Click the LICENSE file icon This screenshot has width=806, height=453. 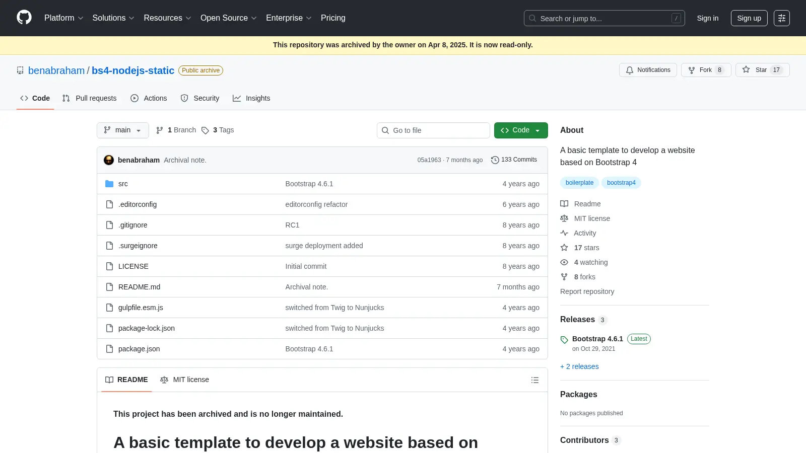point(109,266)
